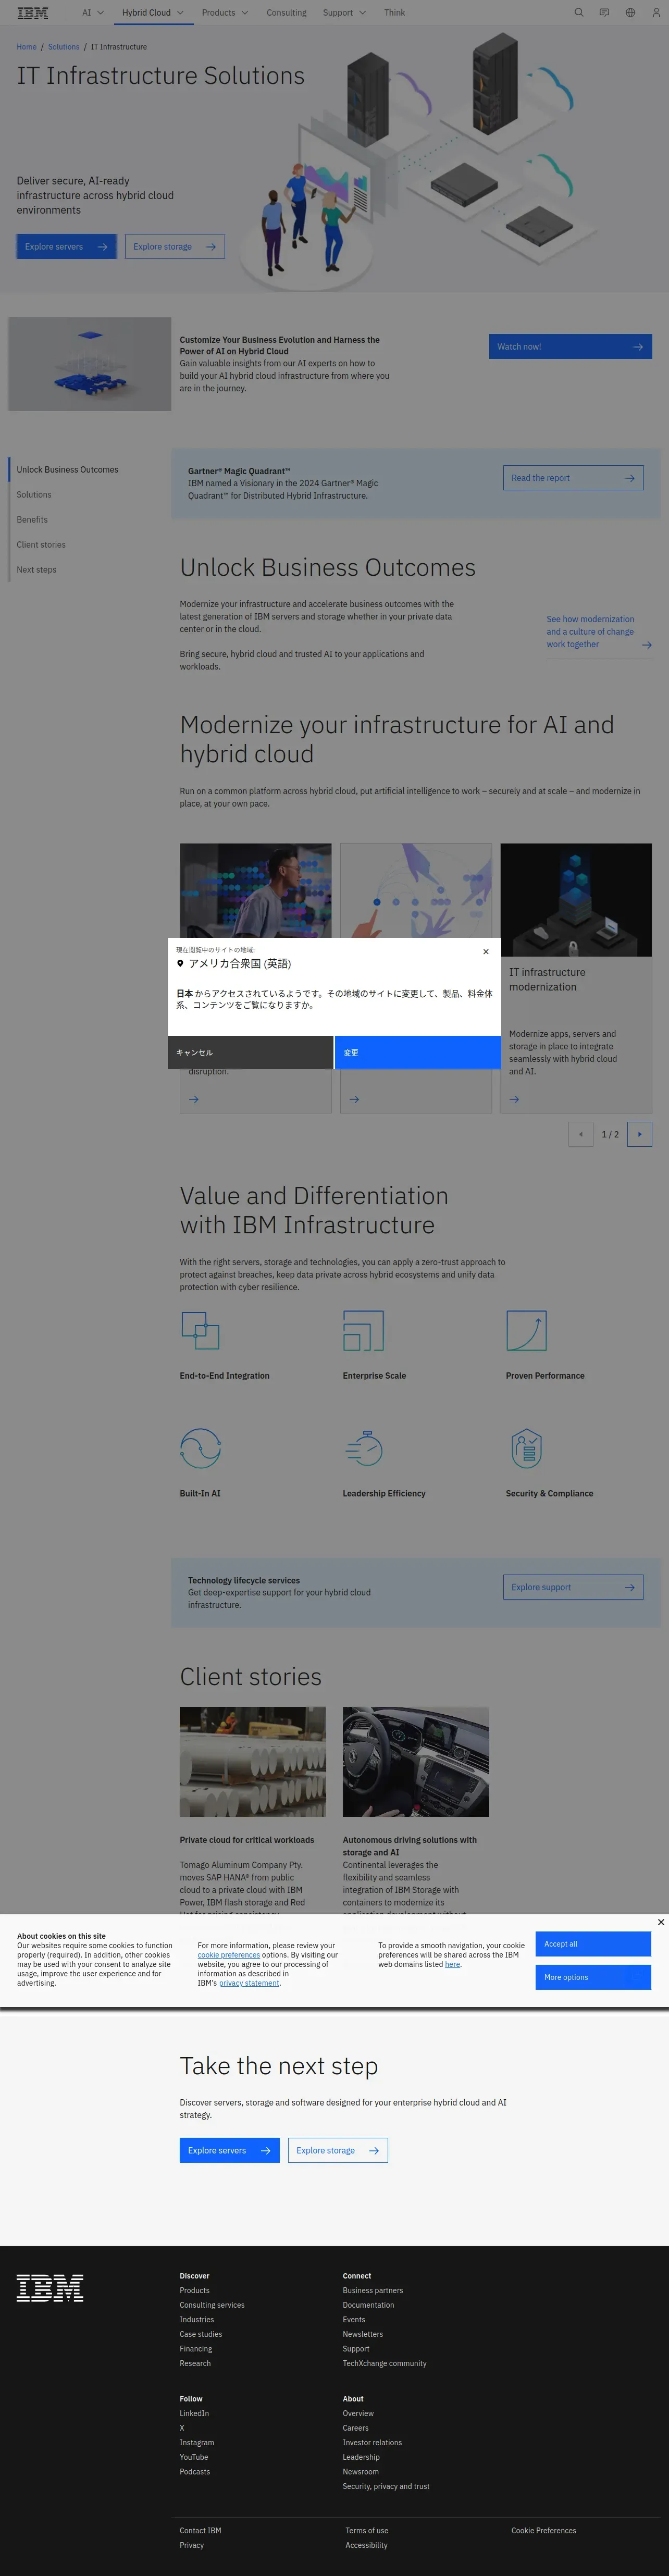669x2576 pixels.
Task: Expand the Support menu
Action: click(x=344, y=13)
